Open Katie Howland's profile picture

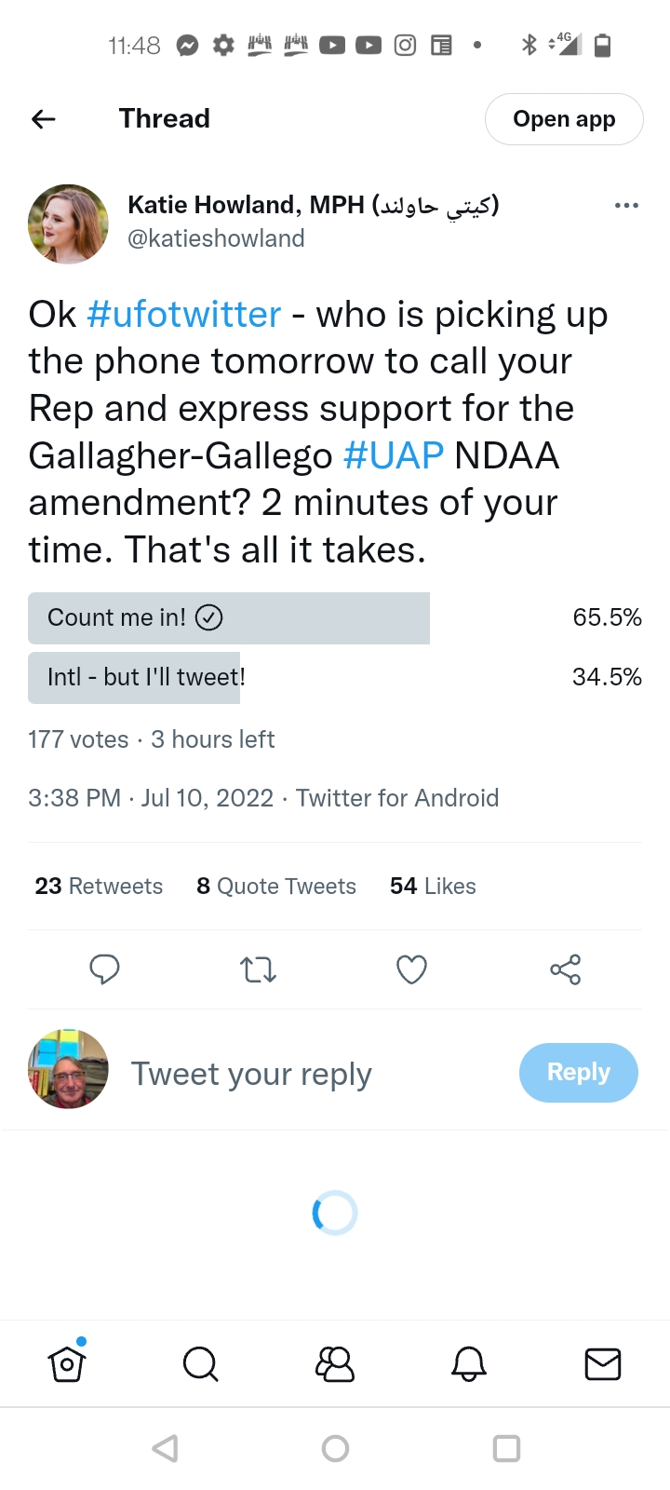(68, 224)
